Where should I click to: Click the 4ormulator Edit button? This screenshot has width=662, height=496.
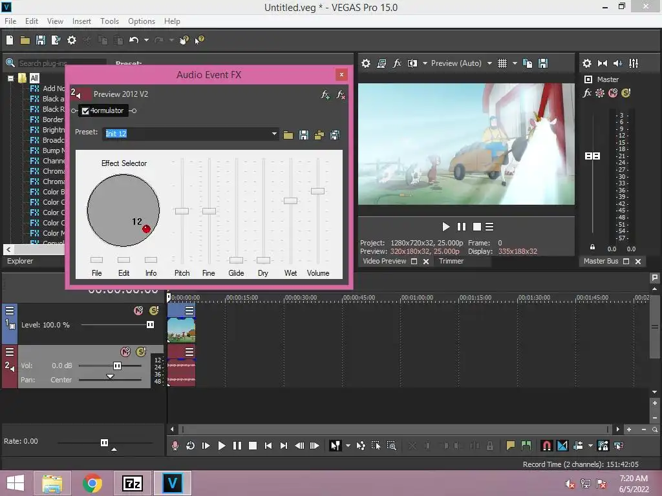(123, 260)
